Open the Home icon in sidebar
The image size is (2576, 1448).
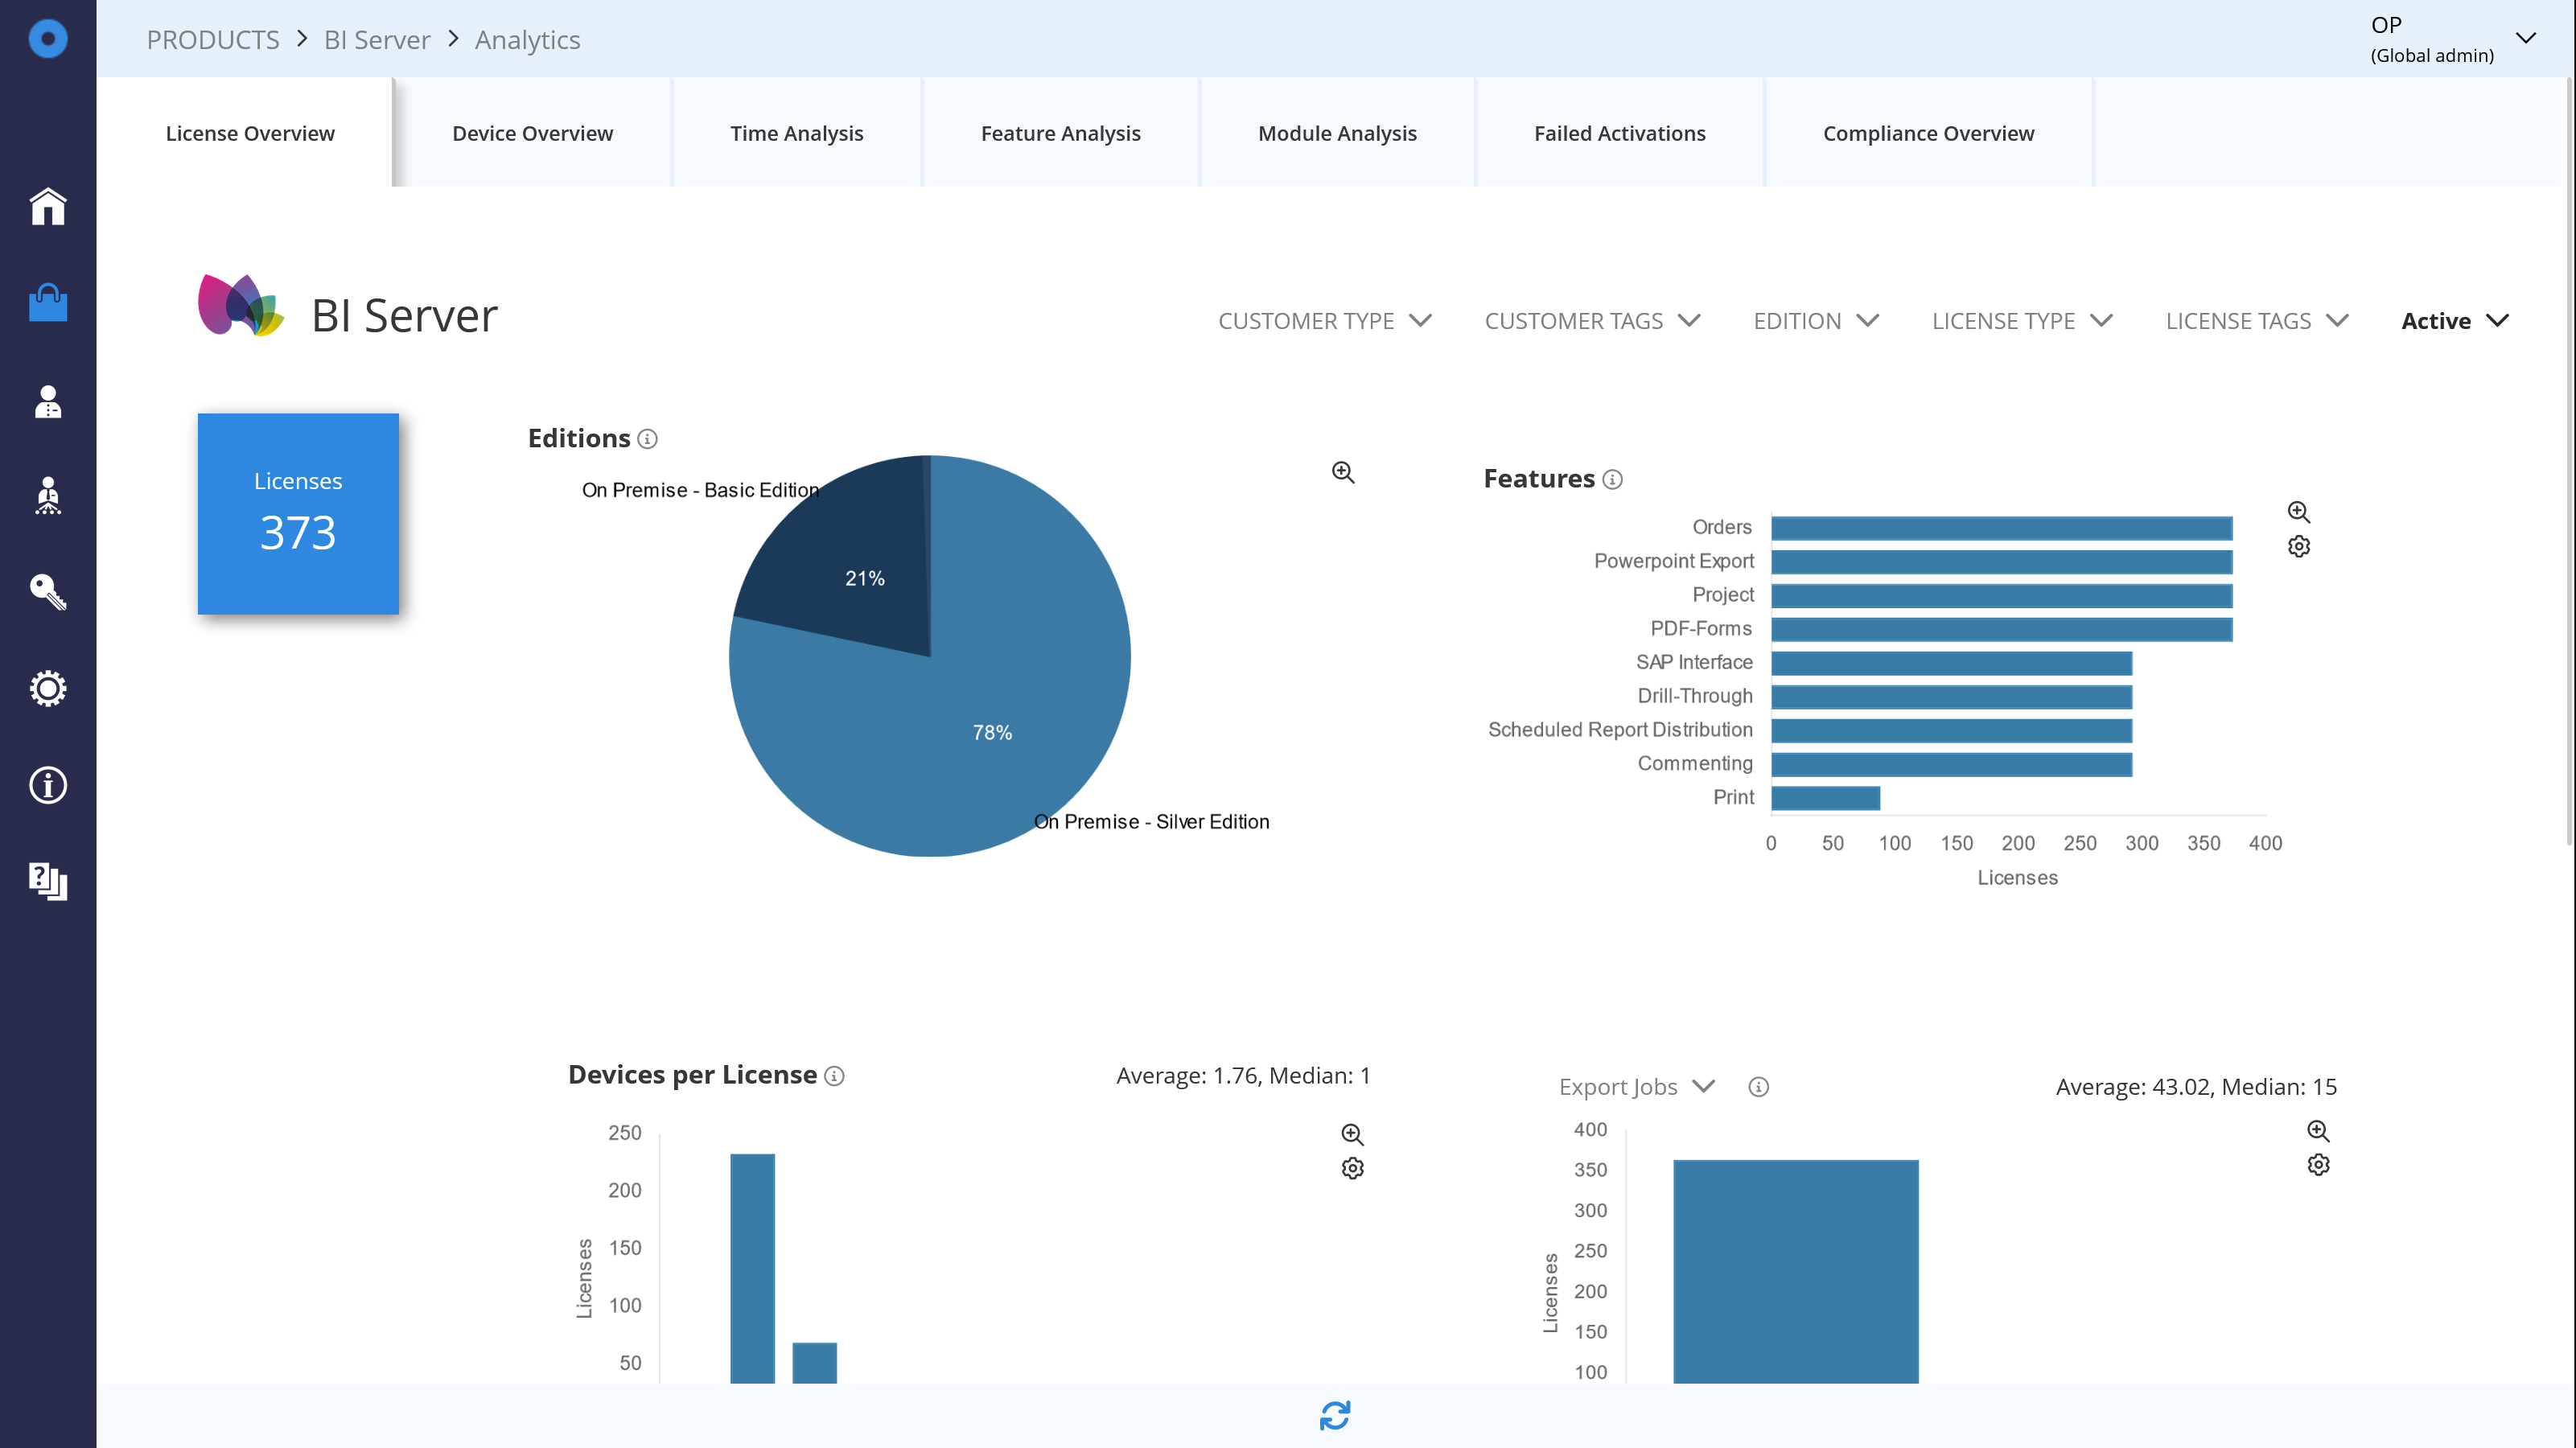click(x=48, y=206)
